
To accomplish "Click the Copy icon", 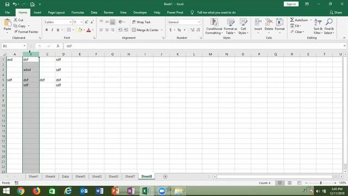I will (x=16, y=26).
